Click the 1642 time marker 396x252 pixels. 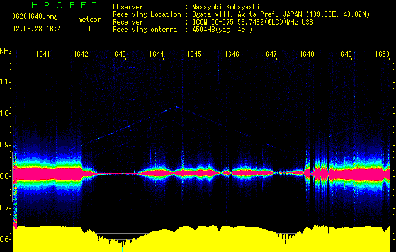(81, 54)
